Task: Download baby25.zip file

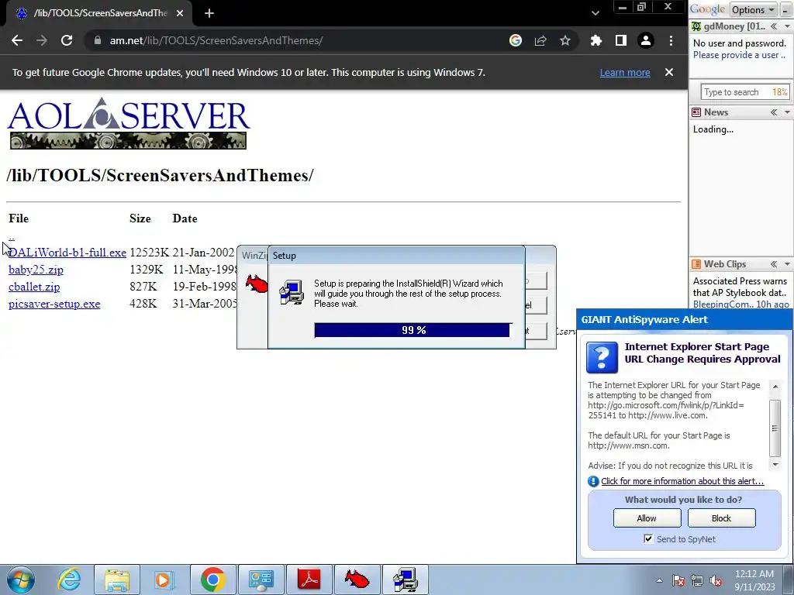Action: pos(36,270)
